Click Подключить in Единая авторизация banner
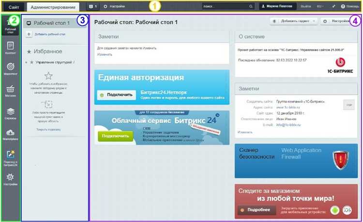 coord(117,95)
